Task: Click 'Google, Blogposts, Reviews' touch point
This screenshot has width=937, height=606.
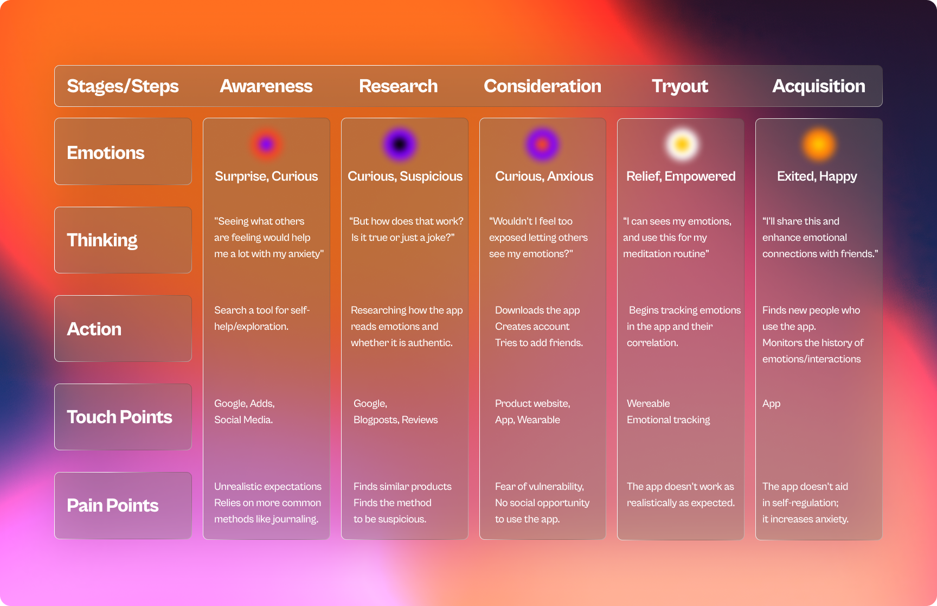Action: tap(396, 412)
